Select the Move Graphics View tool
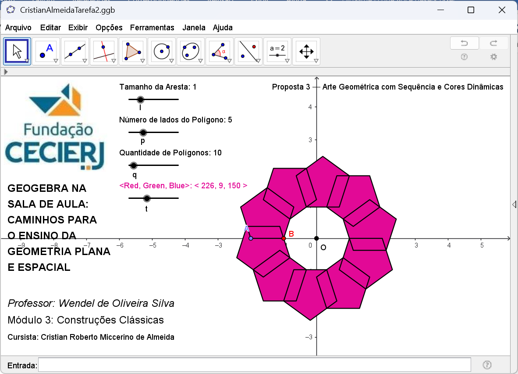Viewport: 518px width, 374px height. (x=306, y=51)
